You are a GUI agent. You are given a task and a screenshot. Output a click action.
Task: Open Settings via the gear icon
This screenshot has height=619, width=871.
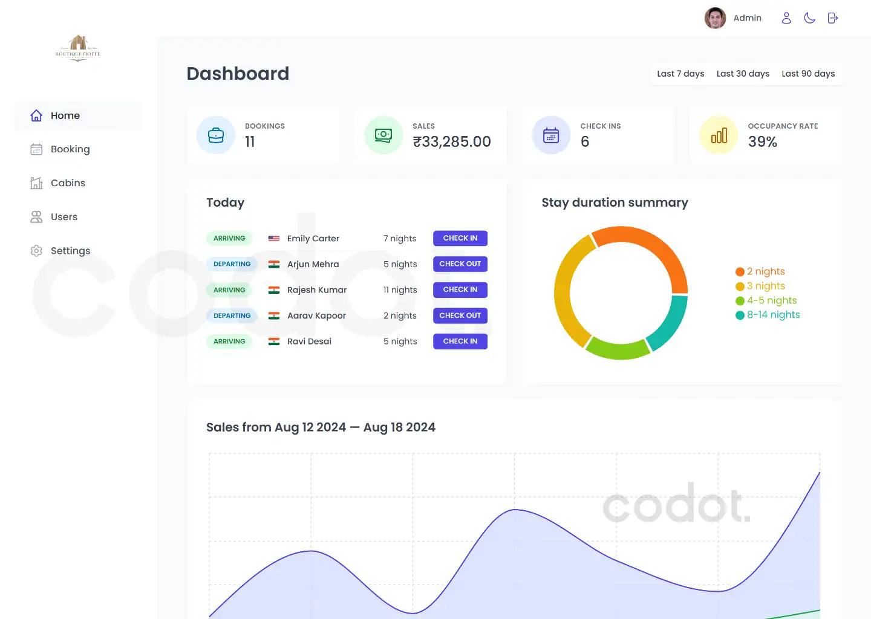pyautogui.click(x=36, y=250)
